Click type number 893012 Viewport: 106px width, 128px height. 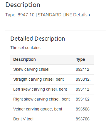(83, 79)
